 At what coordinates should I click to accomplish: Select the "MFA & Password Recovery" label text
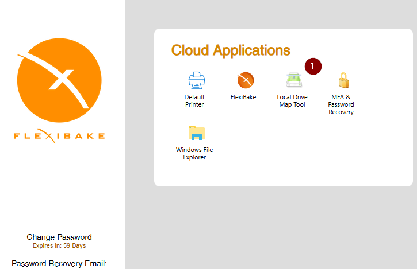(341, 104)
